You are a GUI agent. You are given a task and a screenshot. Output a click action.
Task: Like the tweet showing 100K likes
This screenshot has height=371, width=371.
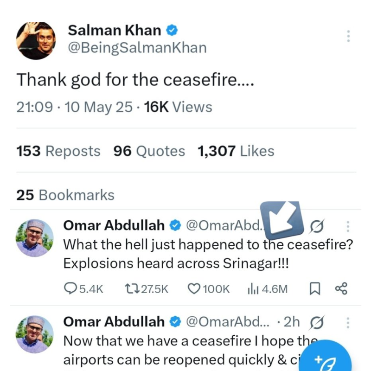tap(194, 289)
